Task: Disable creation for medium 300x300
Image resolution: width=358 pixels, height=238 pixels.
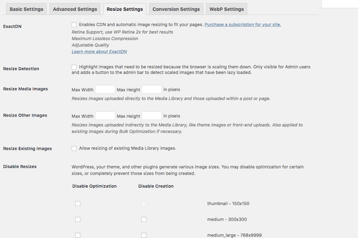Action: pyautogui.click(x=144, y=219)
